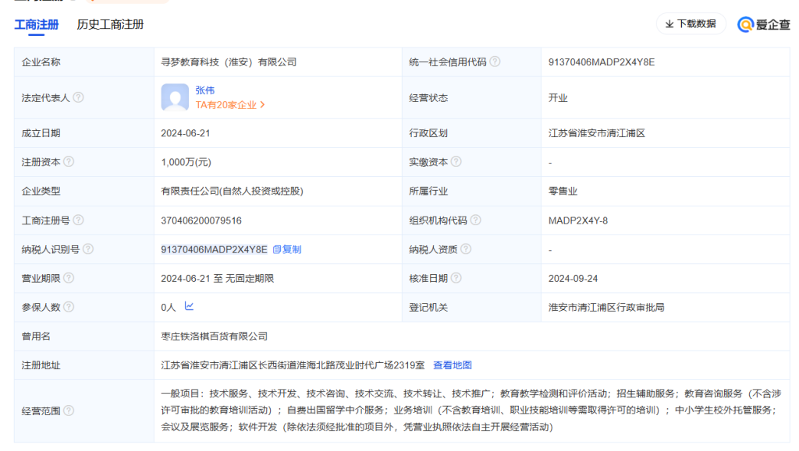Click info icon next to 工商注册号
This screenshot has height=451, width=799.
tap(78, 220)
